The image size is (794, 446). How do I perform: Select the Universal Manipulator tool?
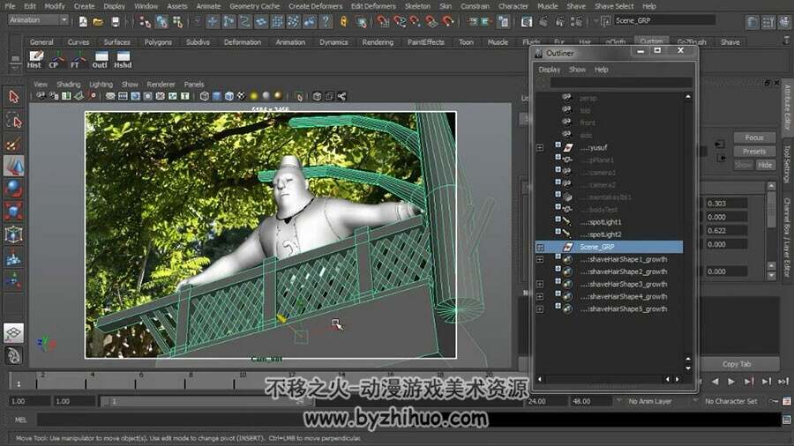[x=13, y=234]
